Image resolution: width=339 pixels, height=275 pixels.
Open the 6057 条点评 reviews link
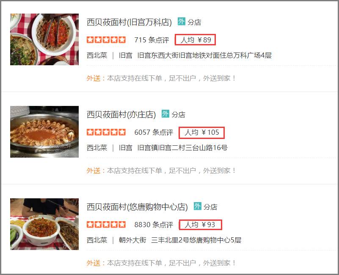tap(154, 132)
